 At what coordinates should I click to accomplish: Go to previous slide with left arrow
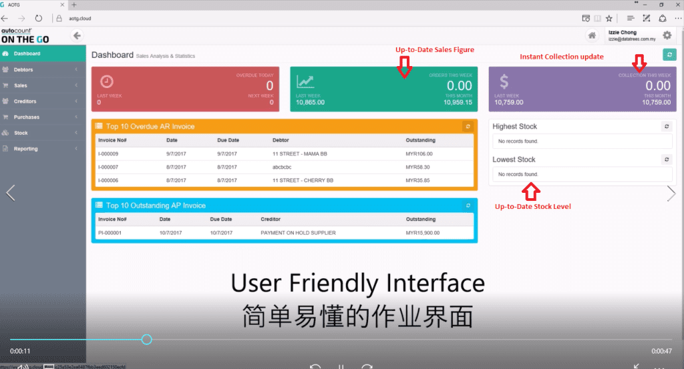coord(10,194)
